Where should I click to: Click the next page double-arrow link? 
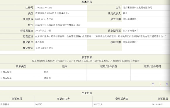point(167,84)
